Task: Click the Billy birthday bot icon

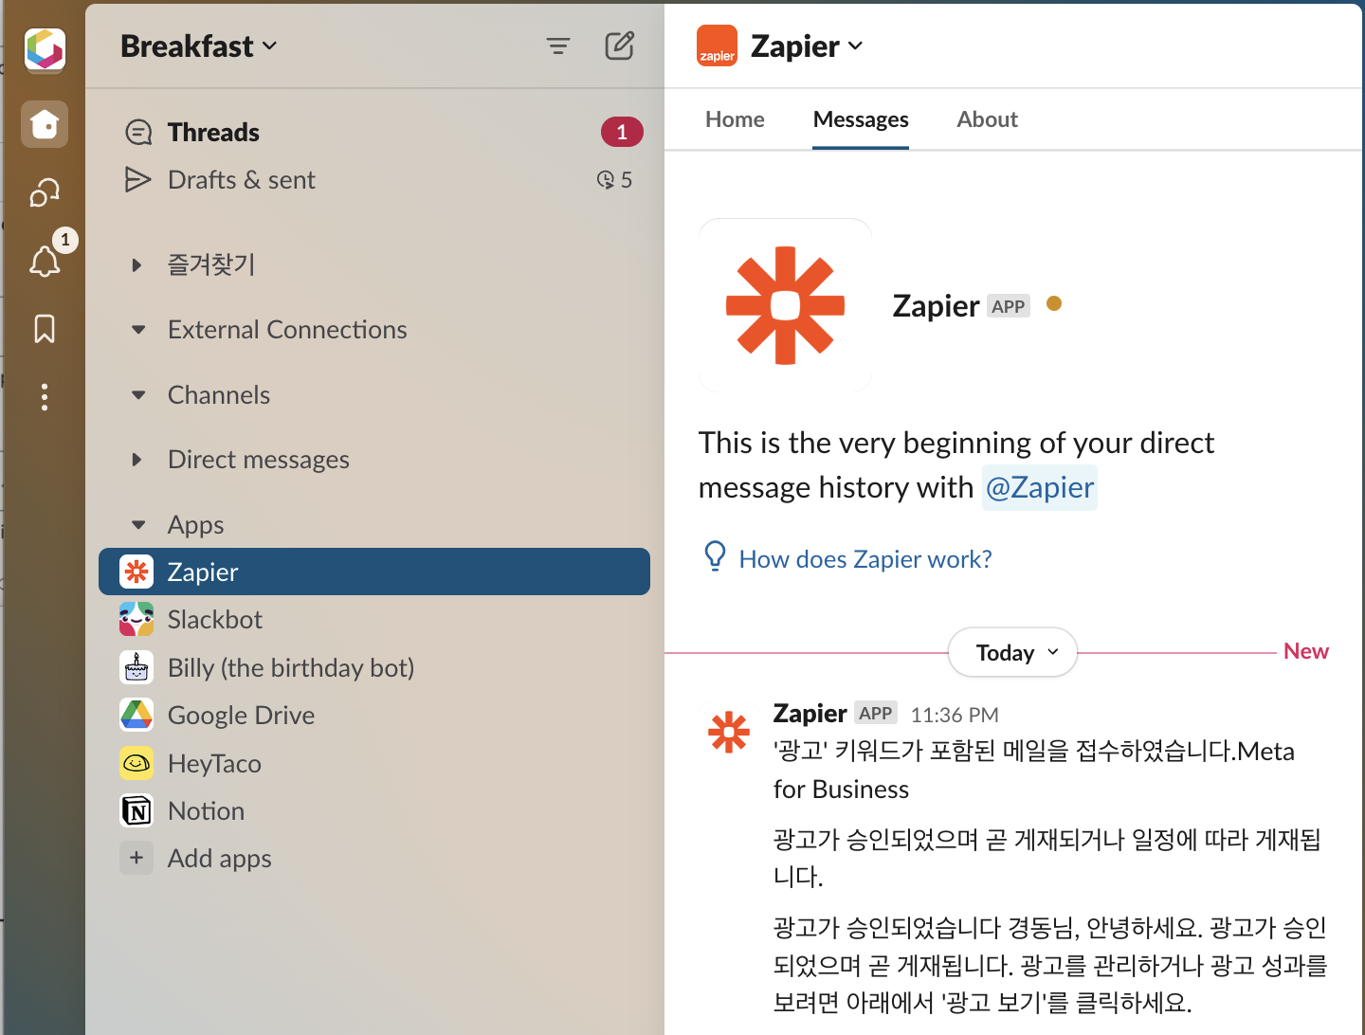Action: click(x=136, y=667)
